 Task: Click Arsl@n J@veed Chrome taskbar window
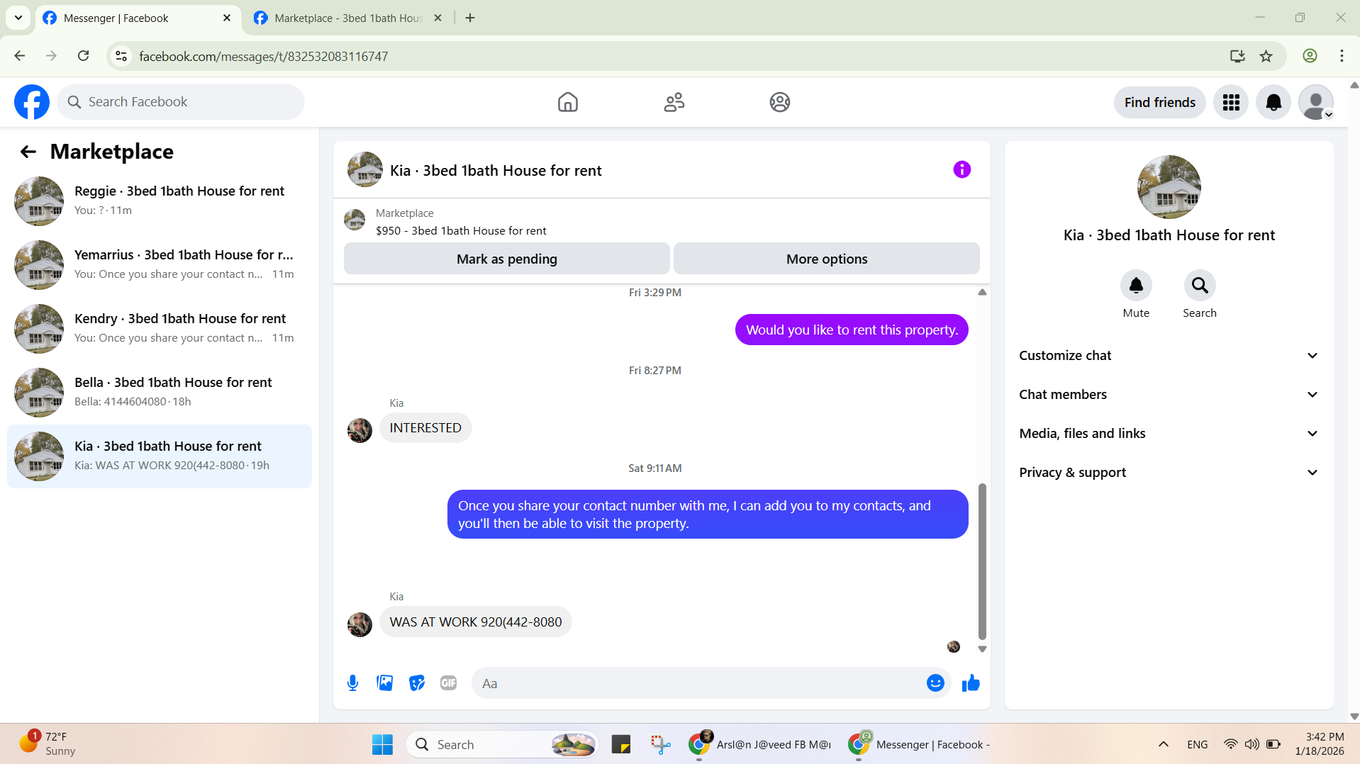pos(760,744)
